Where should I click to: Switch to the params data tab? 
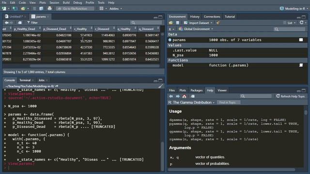coord(41,16)
